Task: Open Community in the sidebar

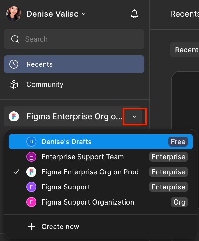Action: (x=74, y=84)
